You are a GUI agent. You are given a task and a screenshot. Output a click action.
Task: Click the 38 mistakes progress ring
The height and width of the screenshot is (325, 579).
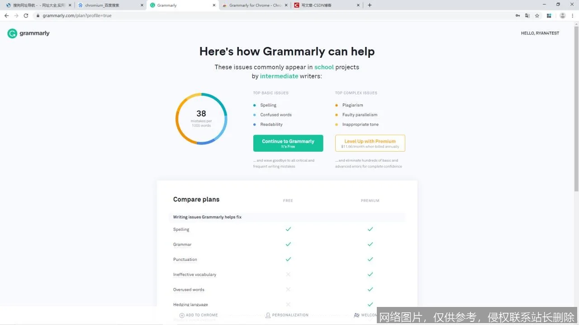pyautogui.click(x=201, y=118)
